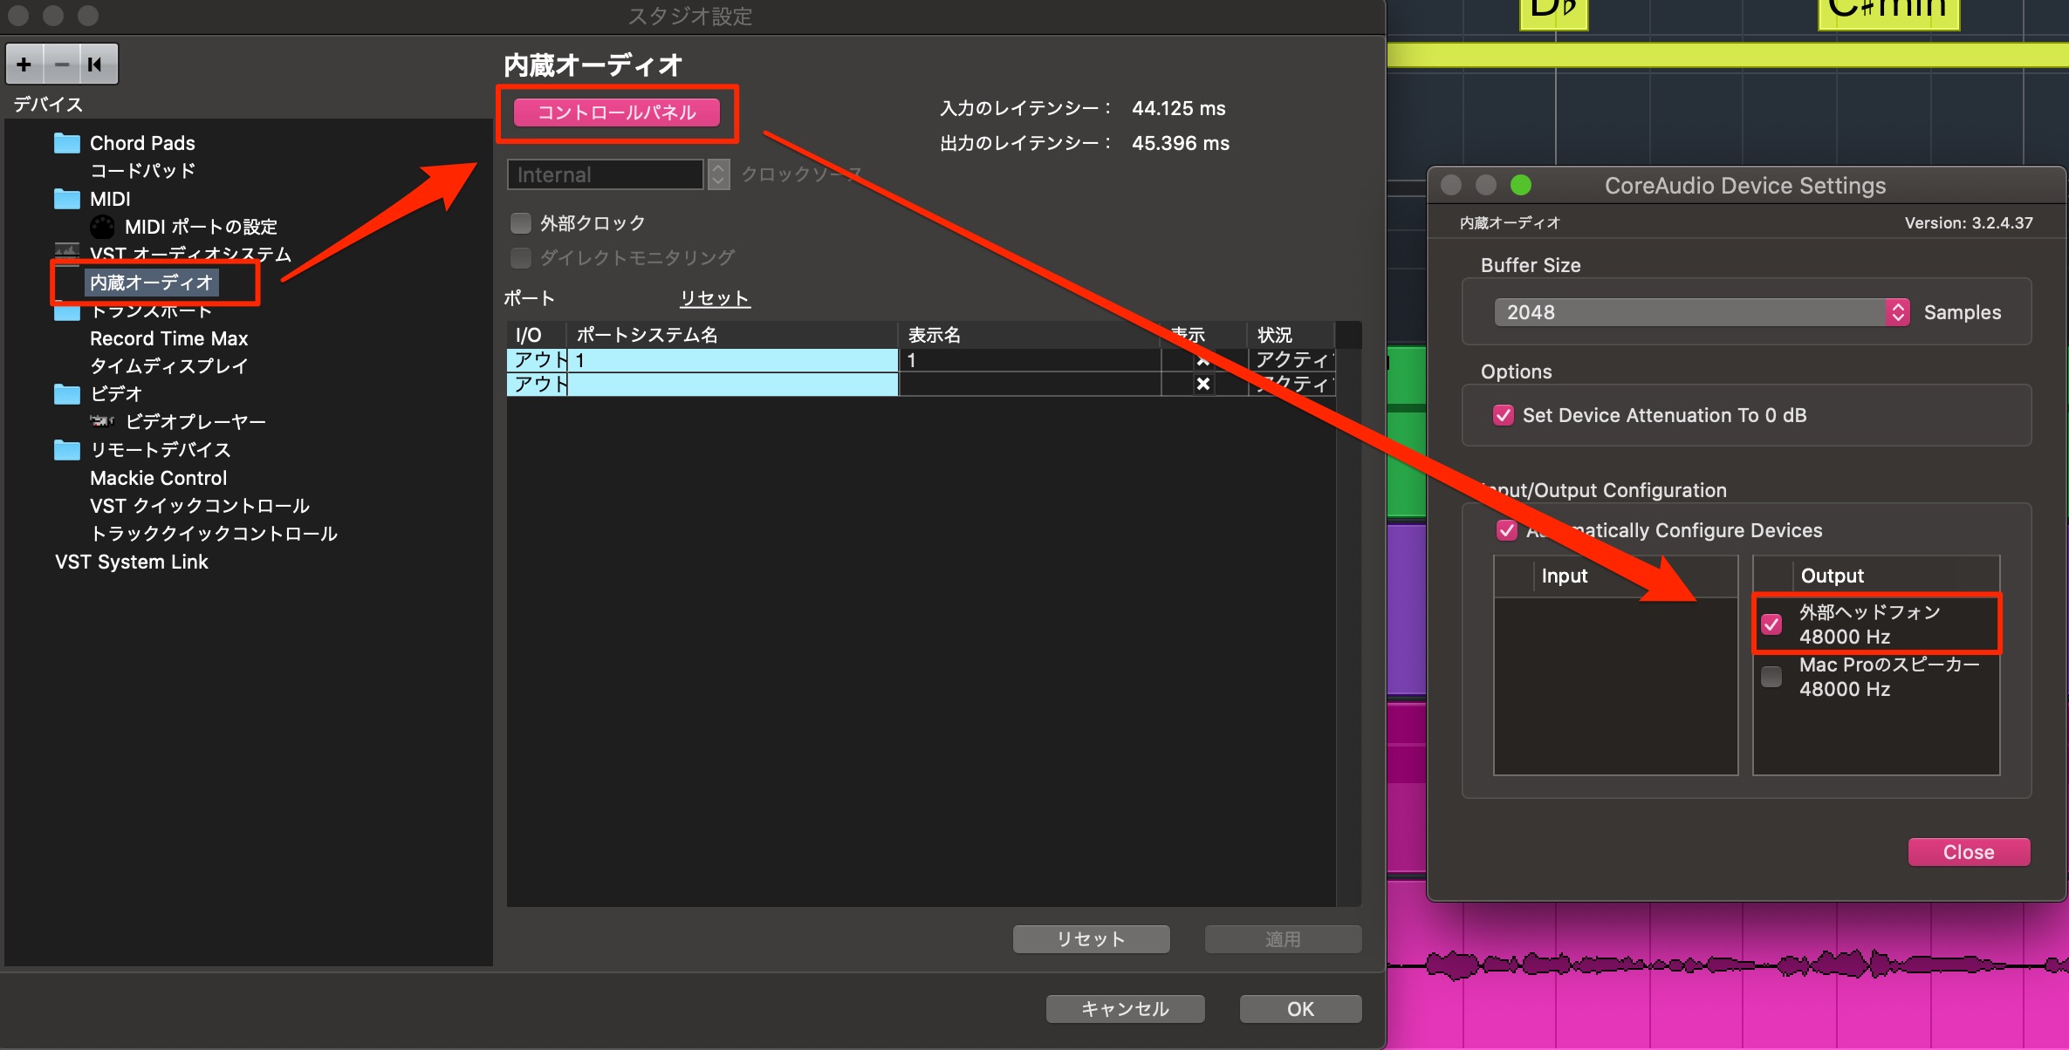Click the add device plus icon
Image resolution: width=2069 pixels, height=1050 pixels.
24,65
